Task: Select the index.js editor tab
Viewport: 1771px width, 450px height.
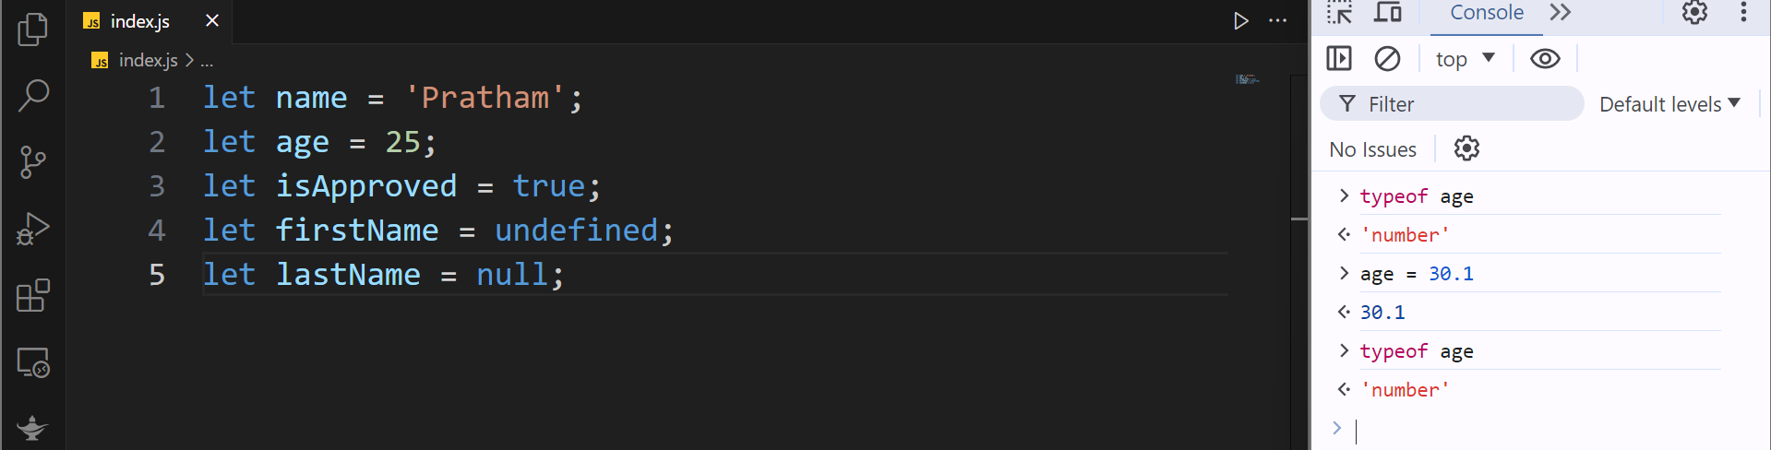Action: click(138, 21)
